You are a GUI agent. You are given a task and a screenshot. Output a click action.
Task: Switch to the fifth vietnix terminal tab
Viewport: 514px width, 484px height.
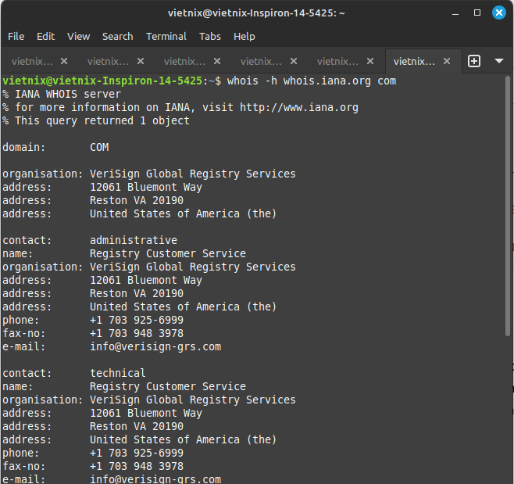(x=337, y=61)
